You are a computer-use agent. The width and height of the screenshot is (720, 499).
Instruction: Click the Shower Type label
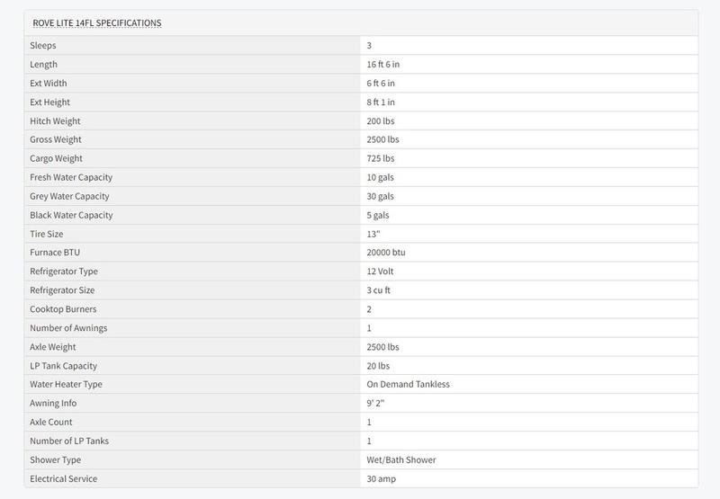click(x=55, y=459)
